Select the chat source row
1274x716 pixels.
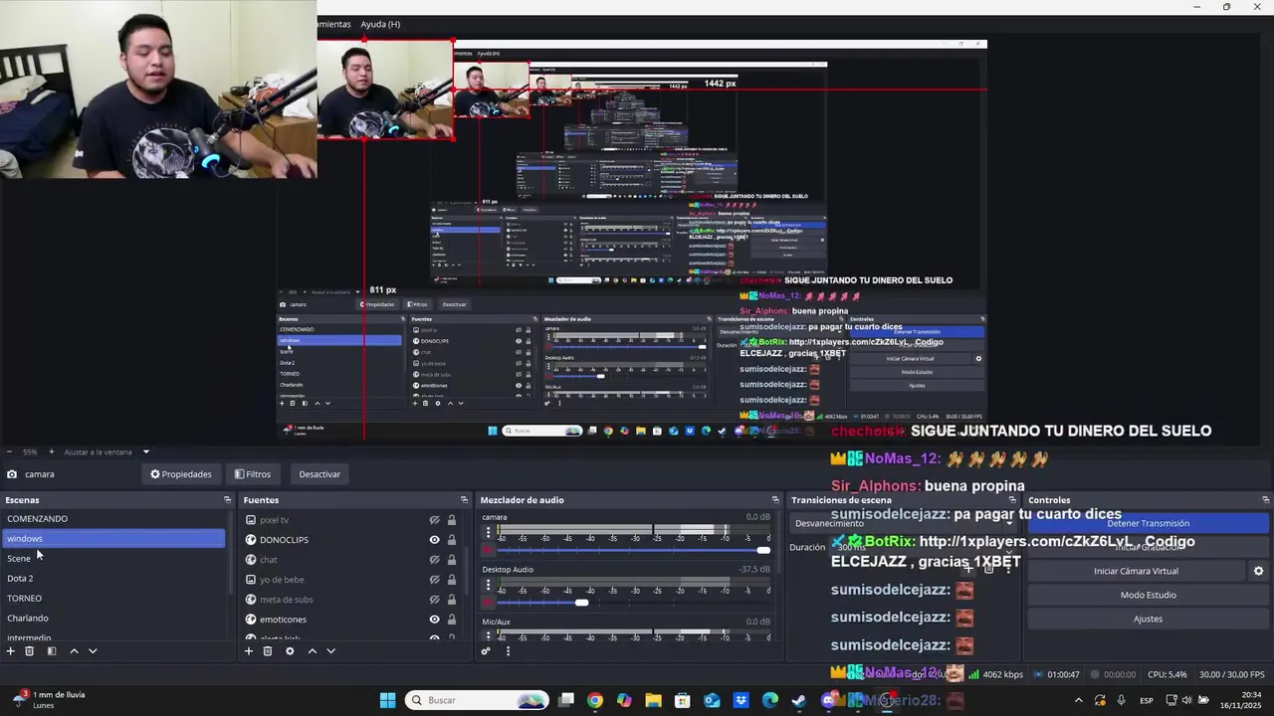346,560
